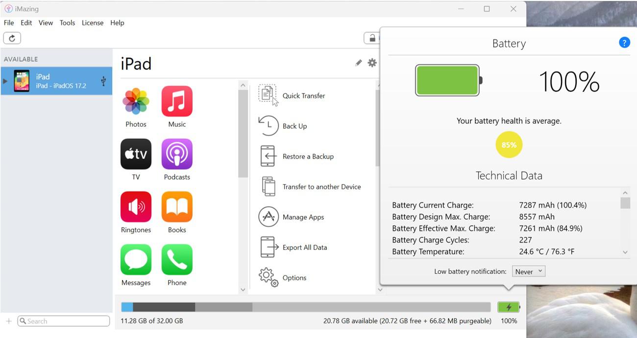Select the Options action label
The height and width of the screenshot is (338, 637).
(294, 277)
